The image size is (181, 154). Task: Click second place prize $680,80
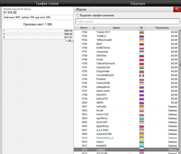(68, 34)
